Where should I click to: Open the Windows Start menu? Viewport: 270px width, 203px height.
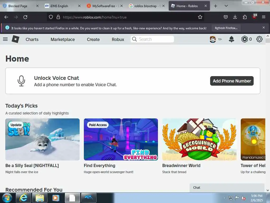coord(7,198)
